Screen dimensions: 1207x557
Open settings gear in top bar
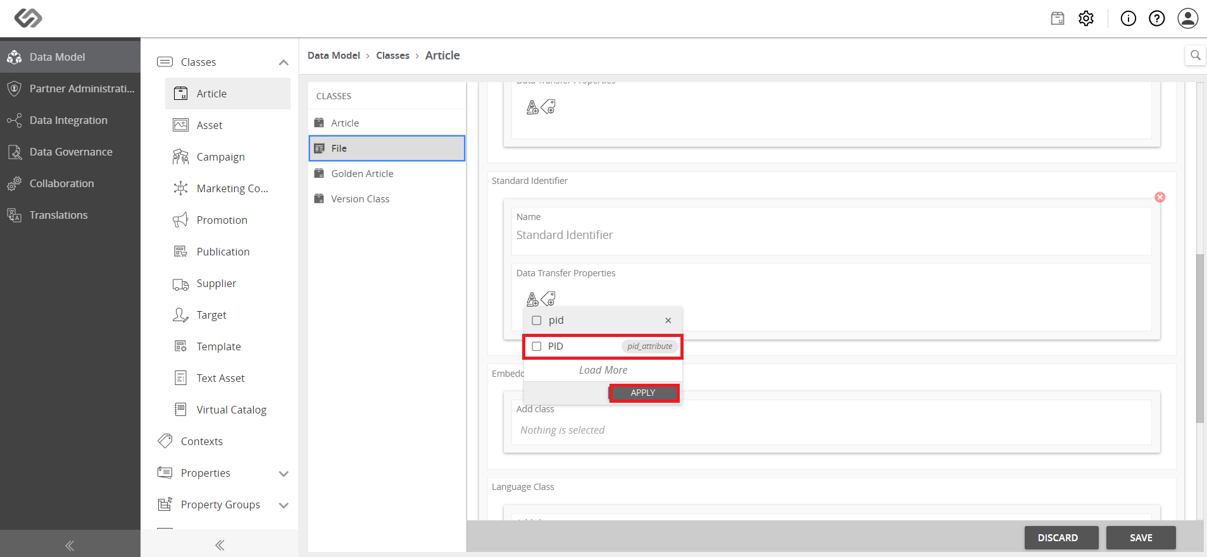tap(1086, 18)
